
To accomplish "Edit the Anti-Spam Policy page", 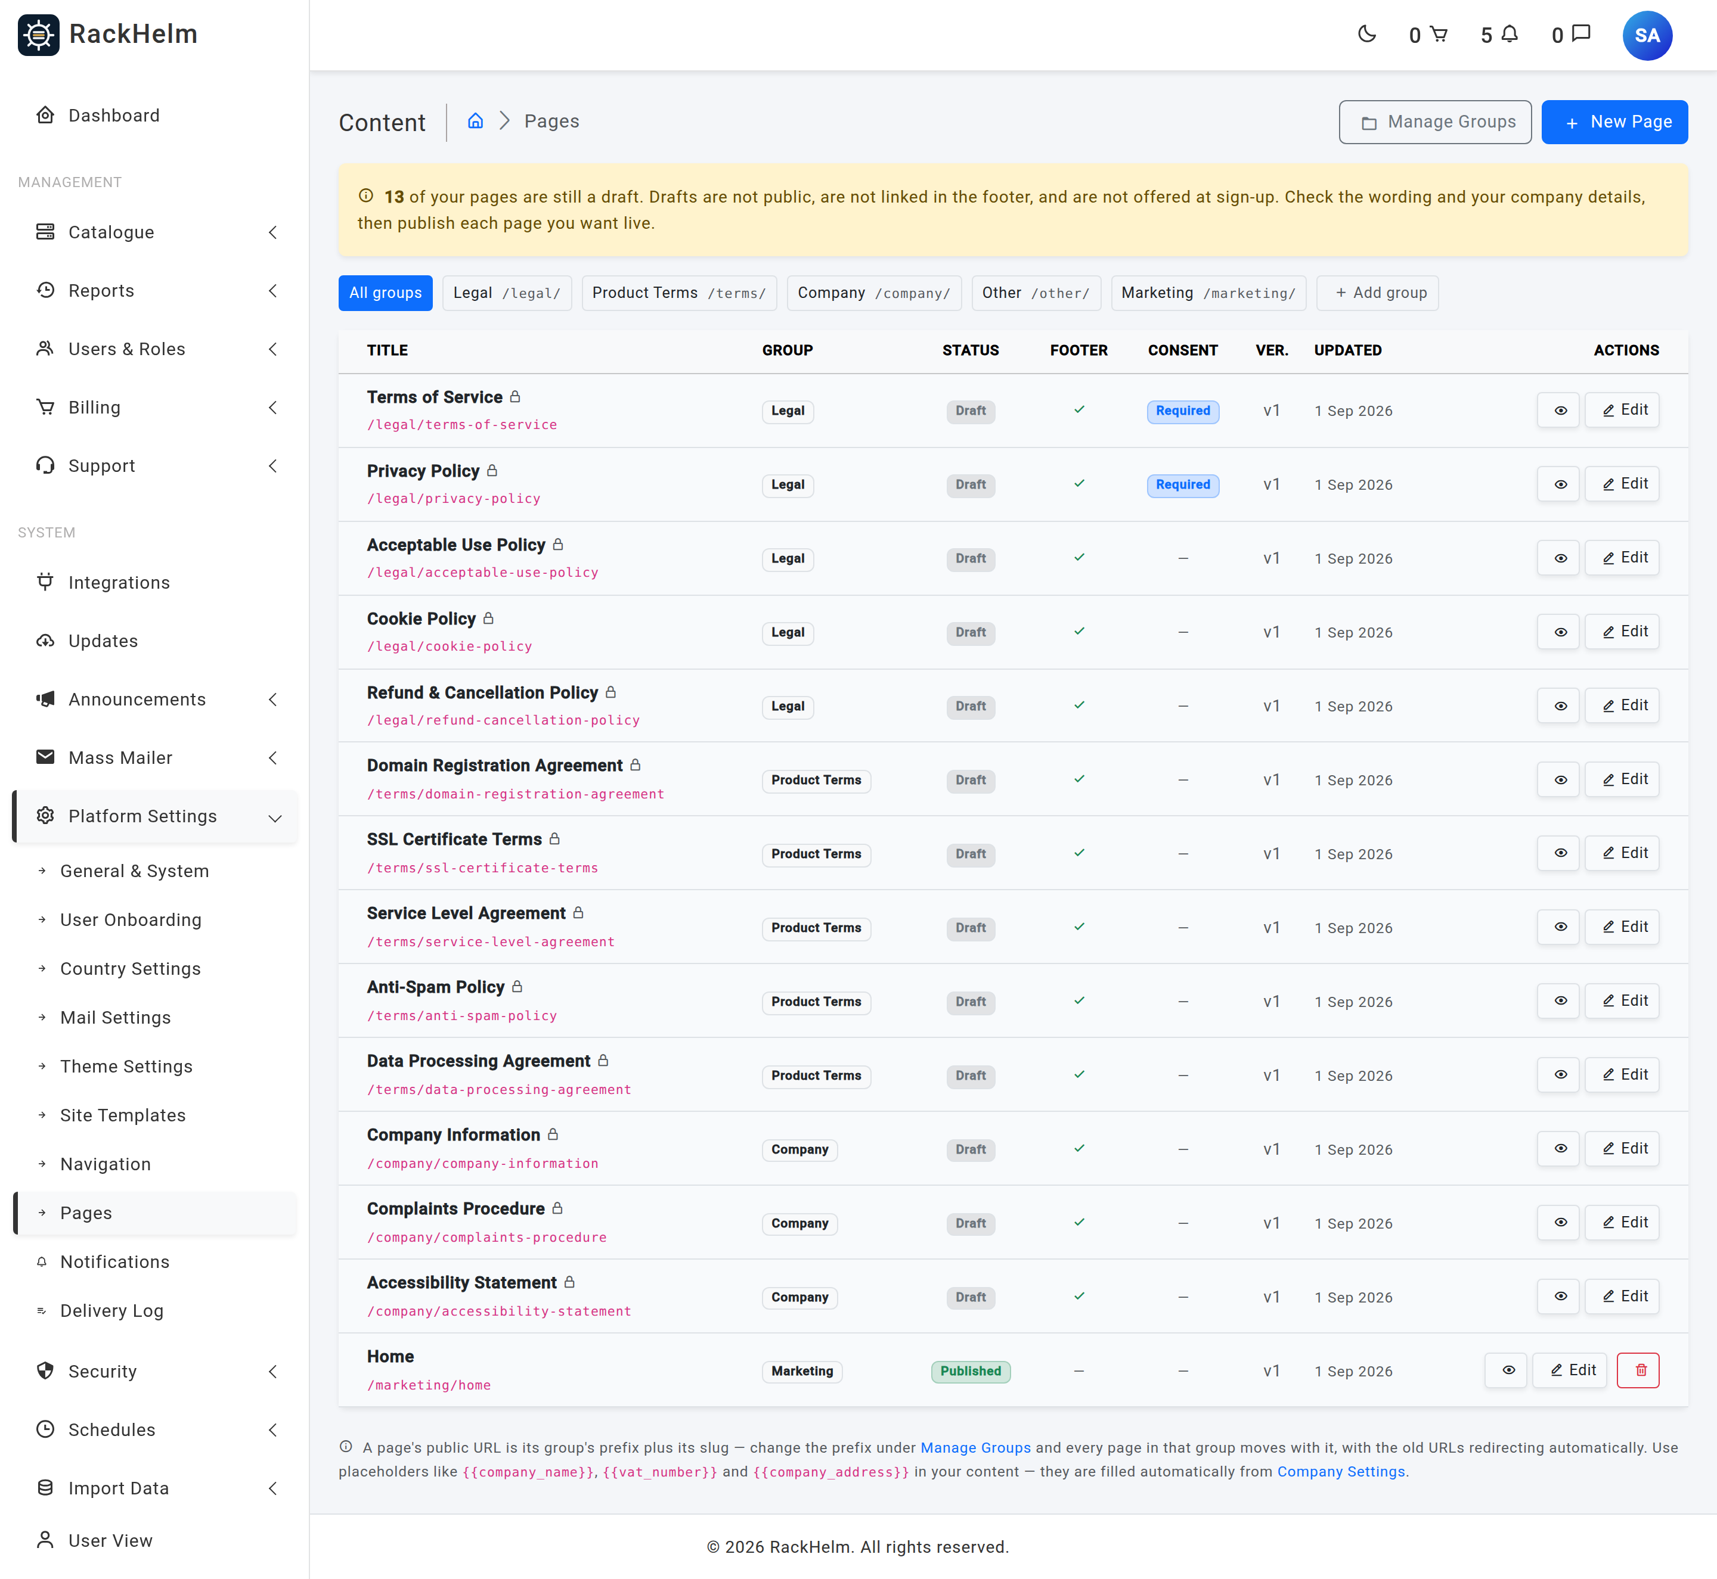I will coord(1622,1000).
